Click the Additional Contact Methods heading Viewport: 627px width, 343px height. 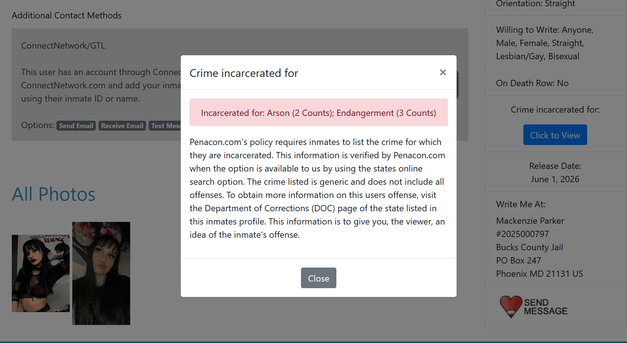point(67,15)
